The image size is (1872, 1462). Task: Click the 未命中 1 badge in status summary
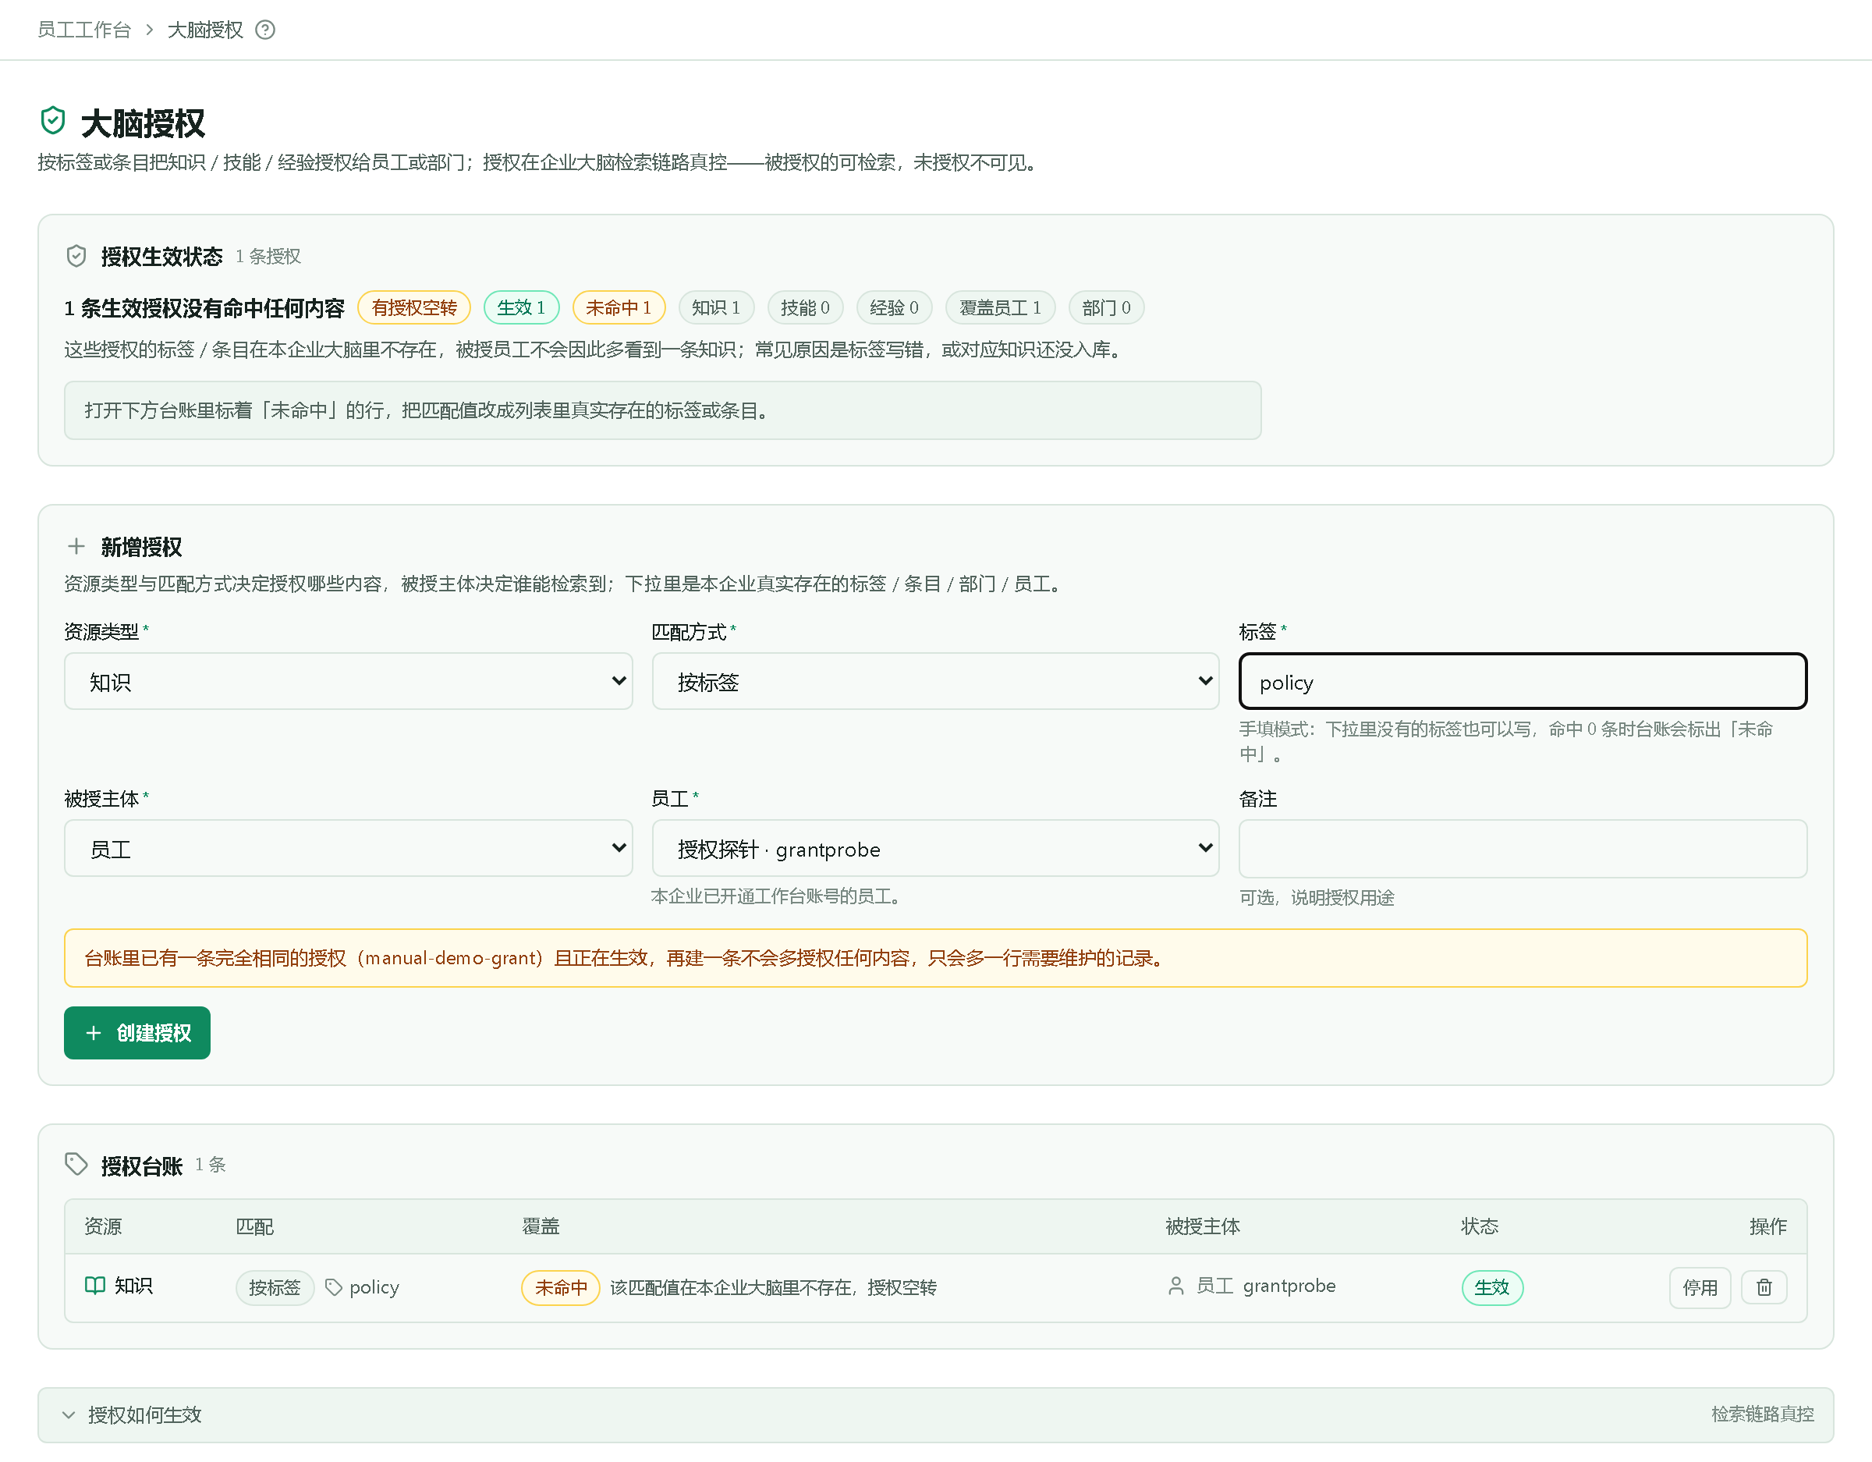point(619,308)
